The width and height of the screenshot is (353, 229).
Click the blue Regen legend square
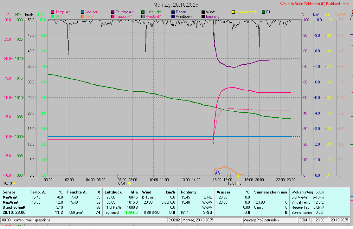click(173, 12)
